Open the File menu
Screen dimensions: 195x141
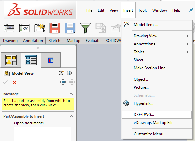coord(89,10)
